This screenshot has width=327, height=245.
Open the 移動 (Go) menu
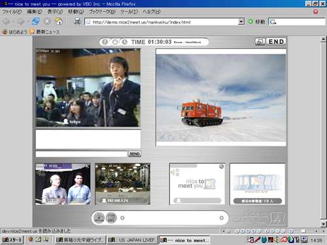(x=76, y=12)
